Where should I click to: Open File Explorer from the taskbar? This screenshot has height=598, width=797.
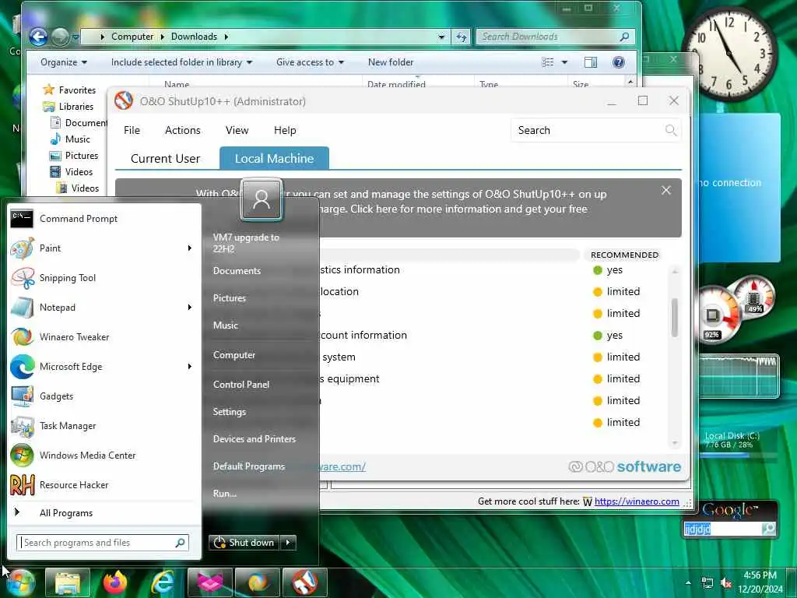pos(68,582)
